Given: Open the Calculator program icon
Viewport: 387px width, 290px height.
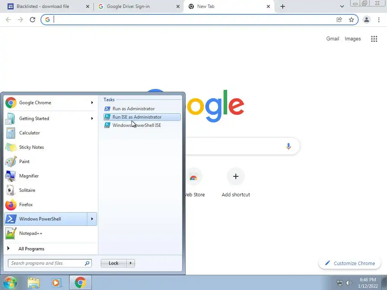Looking at the screenshot, I should coord(11,133).
